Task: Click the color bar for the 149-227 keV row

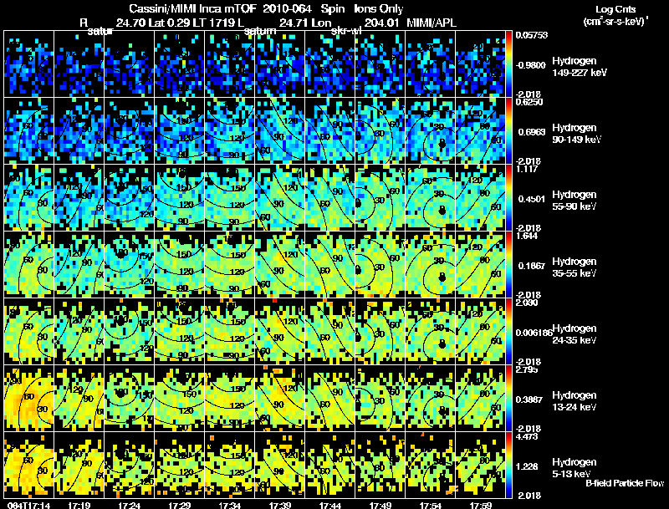Action: tap(508, 64)
